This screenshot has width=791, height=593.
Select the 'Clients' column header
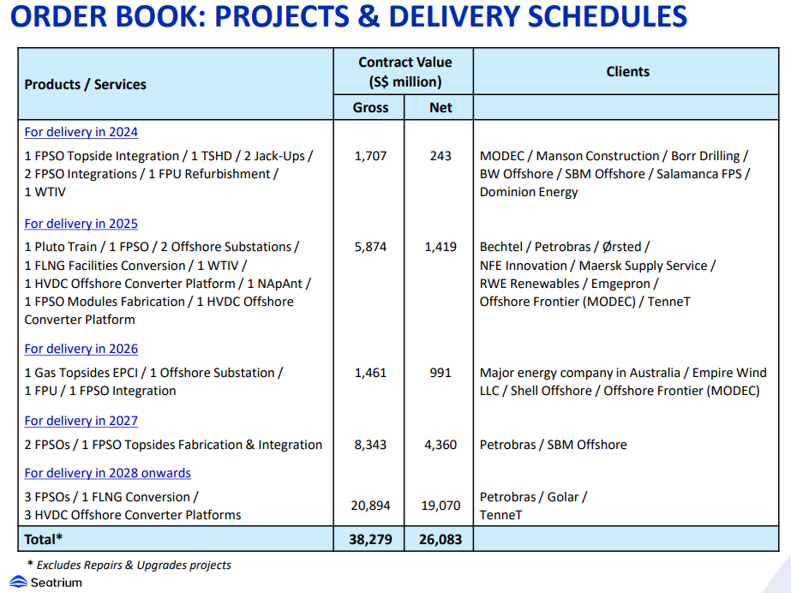(x=627, y=72)
